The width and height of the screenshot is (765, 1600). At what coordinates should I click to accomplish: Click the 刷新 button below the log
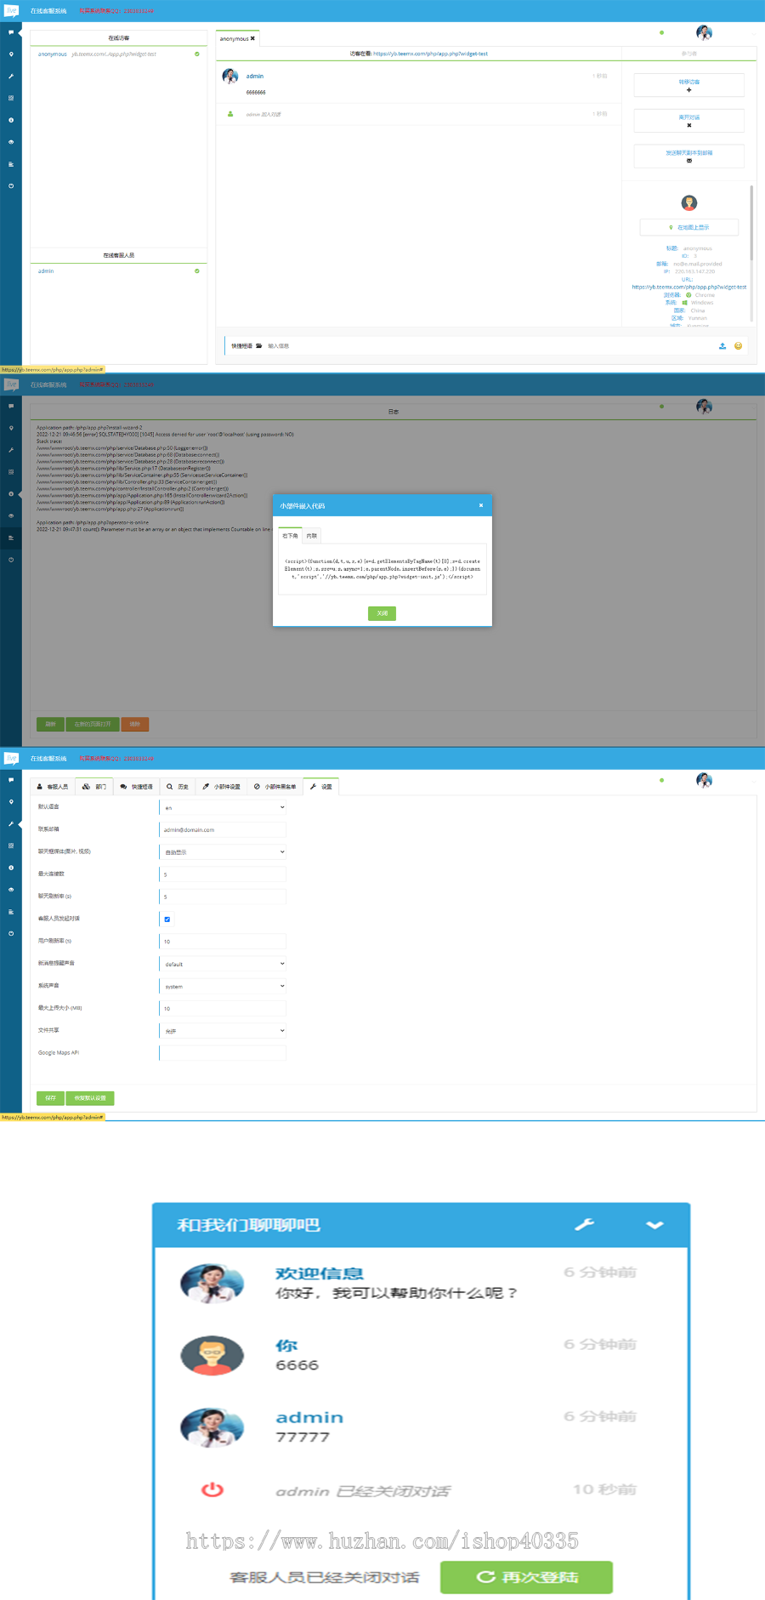pyautogui.click(x=50, y=724)
